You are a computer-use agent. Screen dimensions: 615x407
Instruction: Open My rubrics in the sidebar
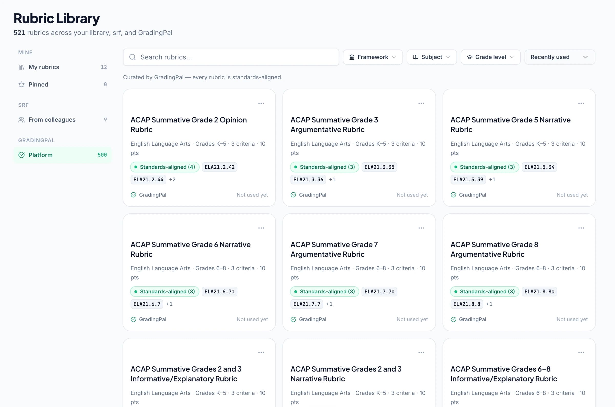(x=62, y=67)
